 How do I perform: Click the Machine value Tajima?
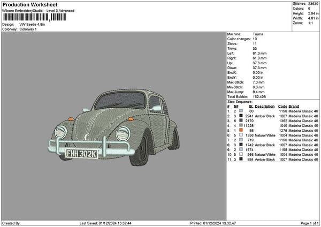(x=258, y=34)
